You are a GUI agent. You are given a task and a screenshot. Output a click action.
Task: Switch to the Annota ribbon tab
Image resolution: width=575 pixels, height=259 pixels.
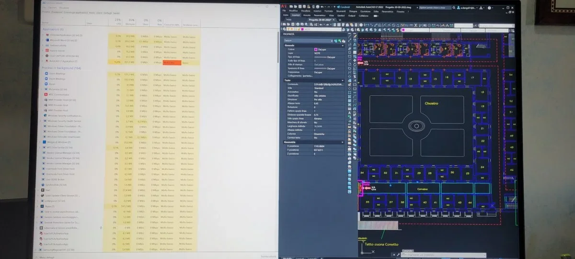(x=307, y=15)
